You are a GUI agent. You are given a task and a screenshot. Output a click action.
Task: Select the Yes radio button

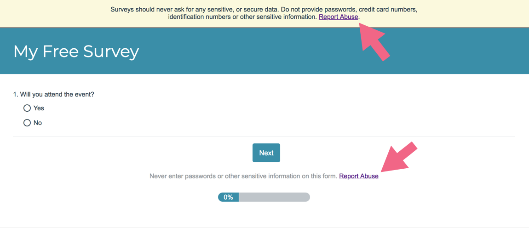coord(27,108)
